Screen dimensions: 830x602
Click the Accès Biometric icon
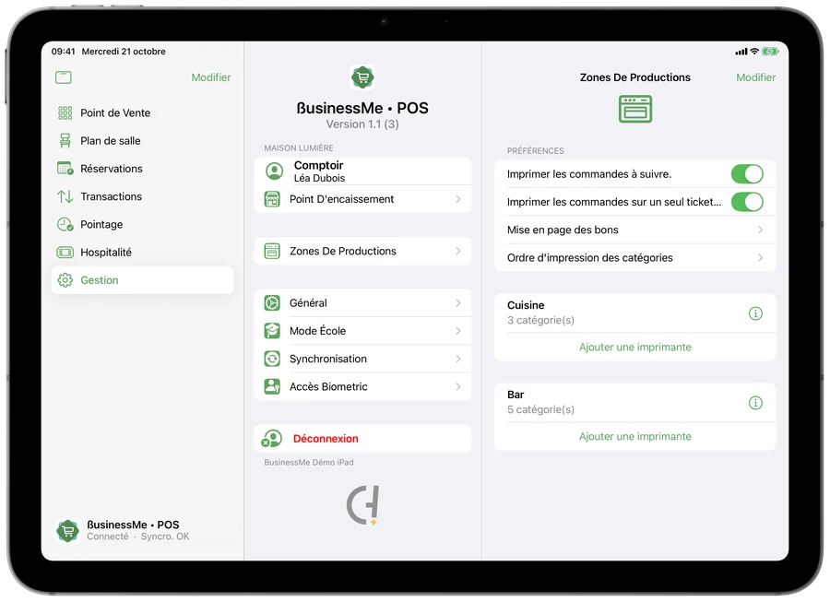272,386
